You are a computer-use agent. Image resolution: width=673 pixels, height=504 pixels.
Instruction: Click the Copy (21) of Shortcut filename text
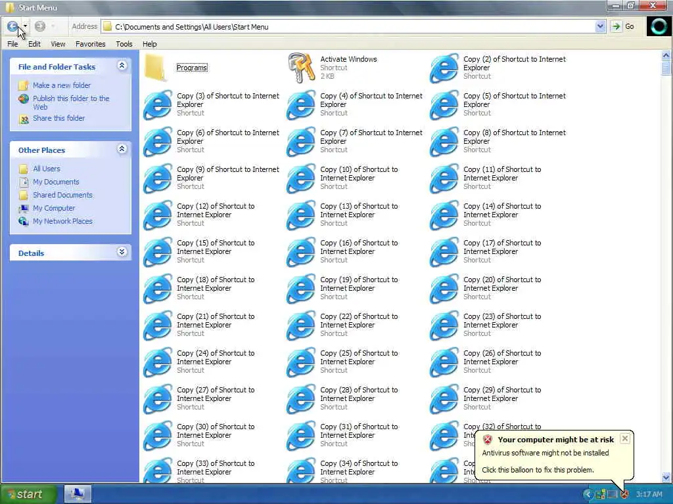216,321
